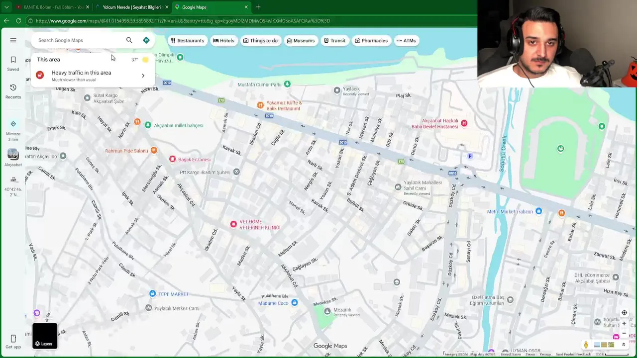This screenshot has height=358, width=637.
Task: Select the Yaylacık Merkez Cami pin
Action: (x=148, y=308)
